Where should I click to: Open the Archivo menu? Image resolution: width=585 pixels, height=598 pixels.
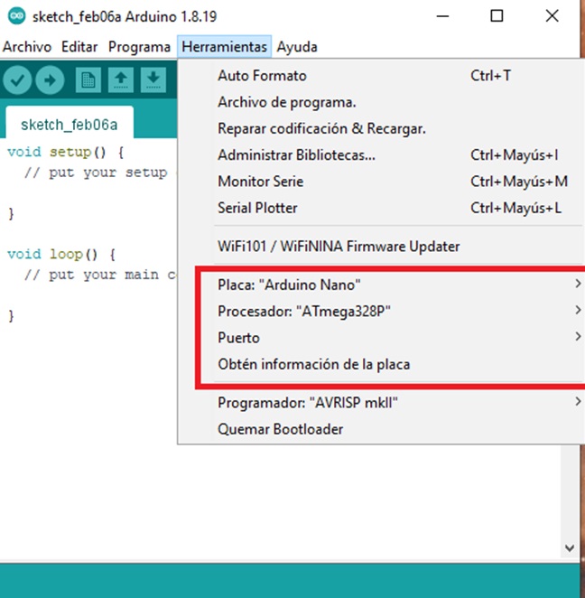coord(27,46)
